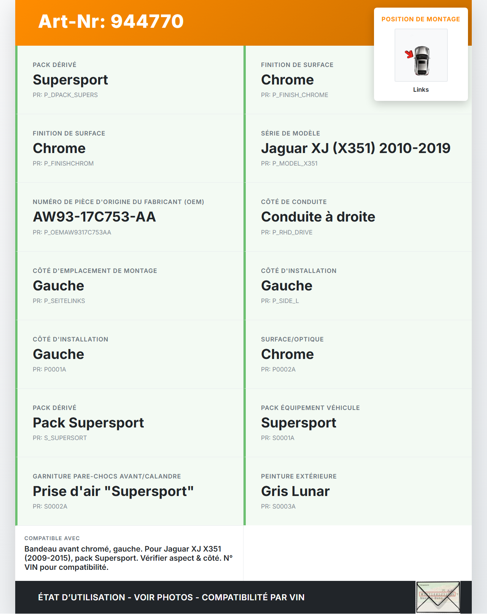Select the "Conduite à droite" drive side value
The image size is (487, 614).
pos(318,217)
